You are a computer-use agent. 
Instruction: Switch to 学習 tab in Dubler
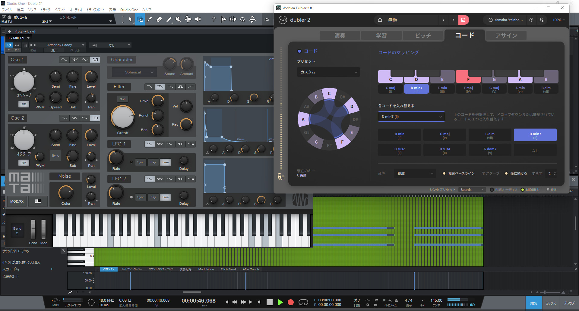click(381, 36)
